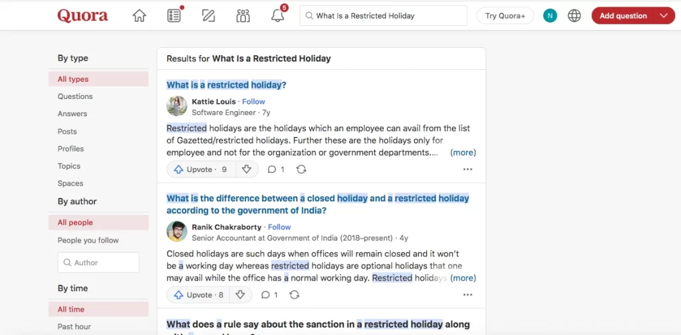
Task: Filter by People you follow
Action: [x=88, y=241]
